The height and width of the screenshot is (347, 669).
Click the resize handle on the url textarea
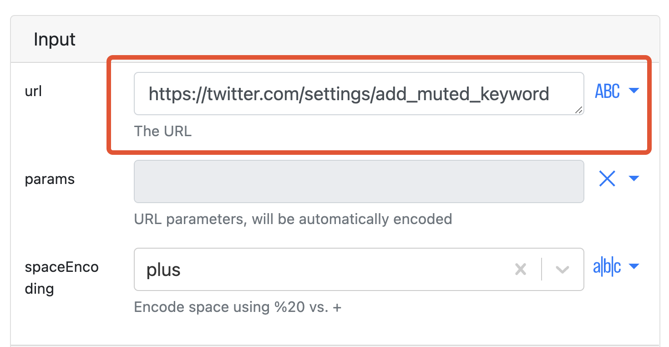578,110
